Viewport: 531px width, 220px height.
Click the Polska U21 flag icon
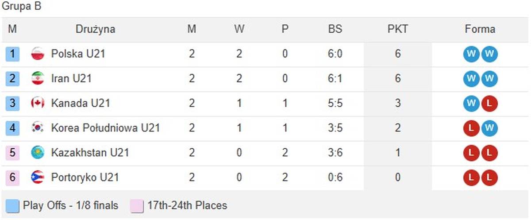tap(38, 54)
